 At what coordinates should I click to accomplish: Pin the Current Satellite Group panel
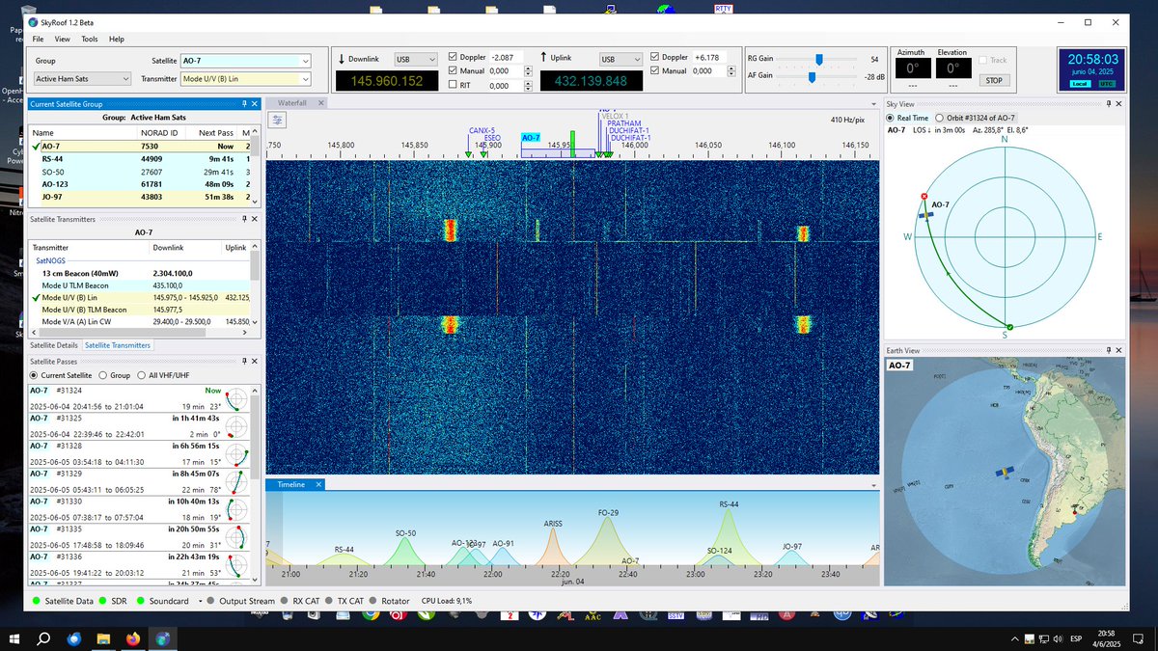point(244,103)
